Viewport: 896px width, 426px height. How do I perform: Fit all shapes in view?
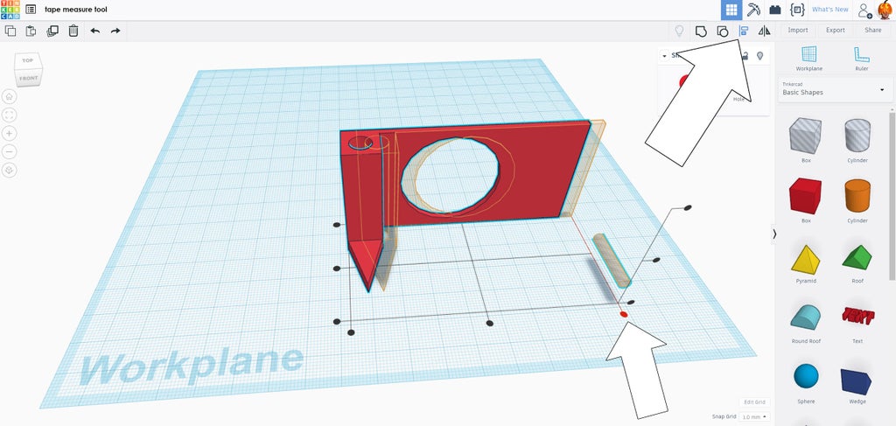[10, 115]
